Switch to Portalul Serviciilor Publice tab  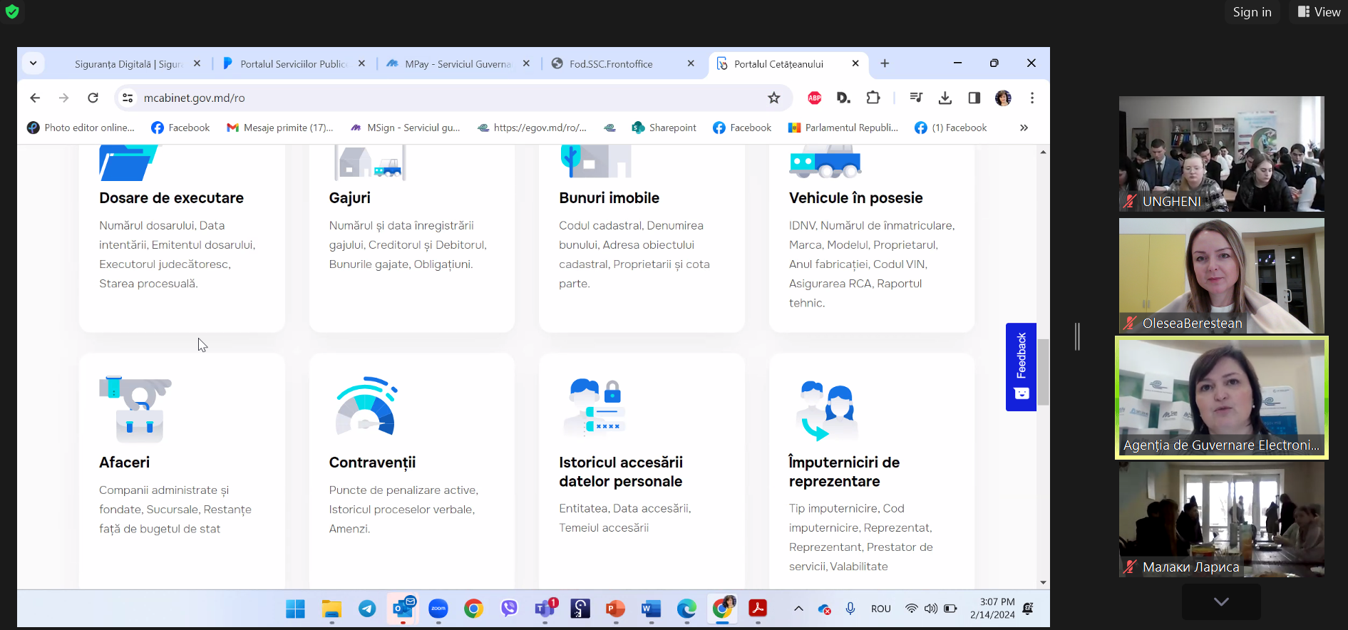tap(293, 64)
